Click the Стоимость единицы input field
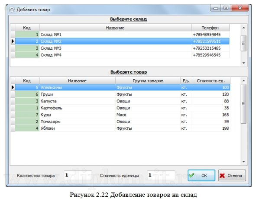This screenshot has height=199, width=262. click(161, 176)
